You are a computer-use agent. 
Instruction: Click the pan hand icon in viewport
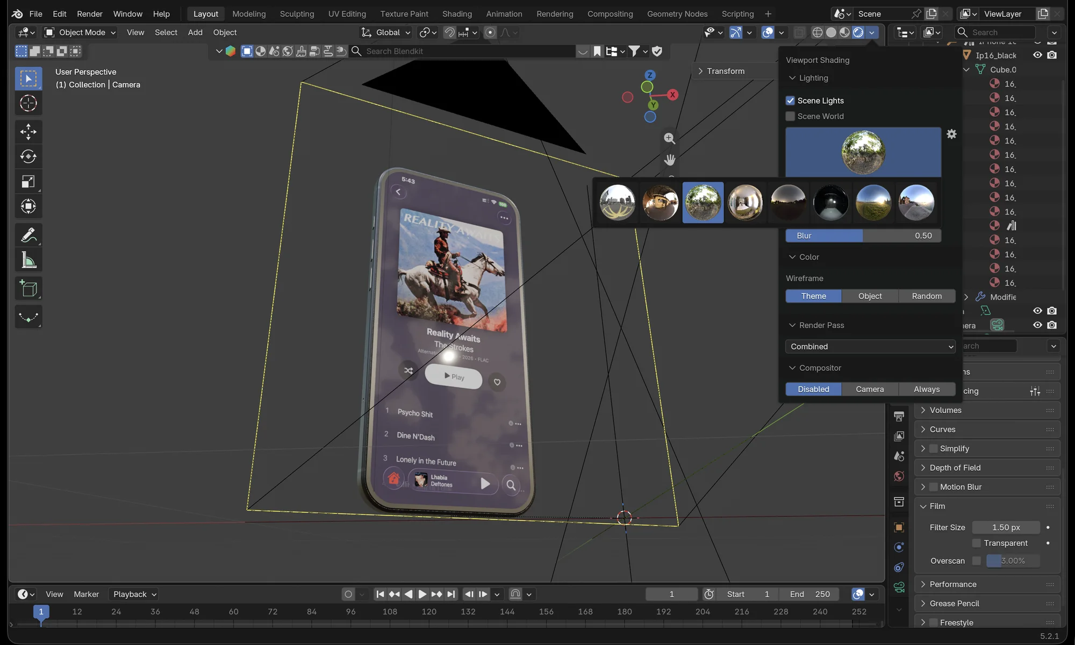[x=669, y=160]
